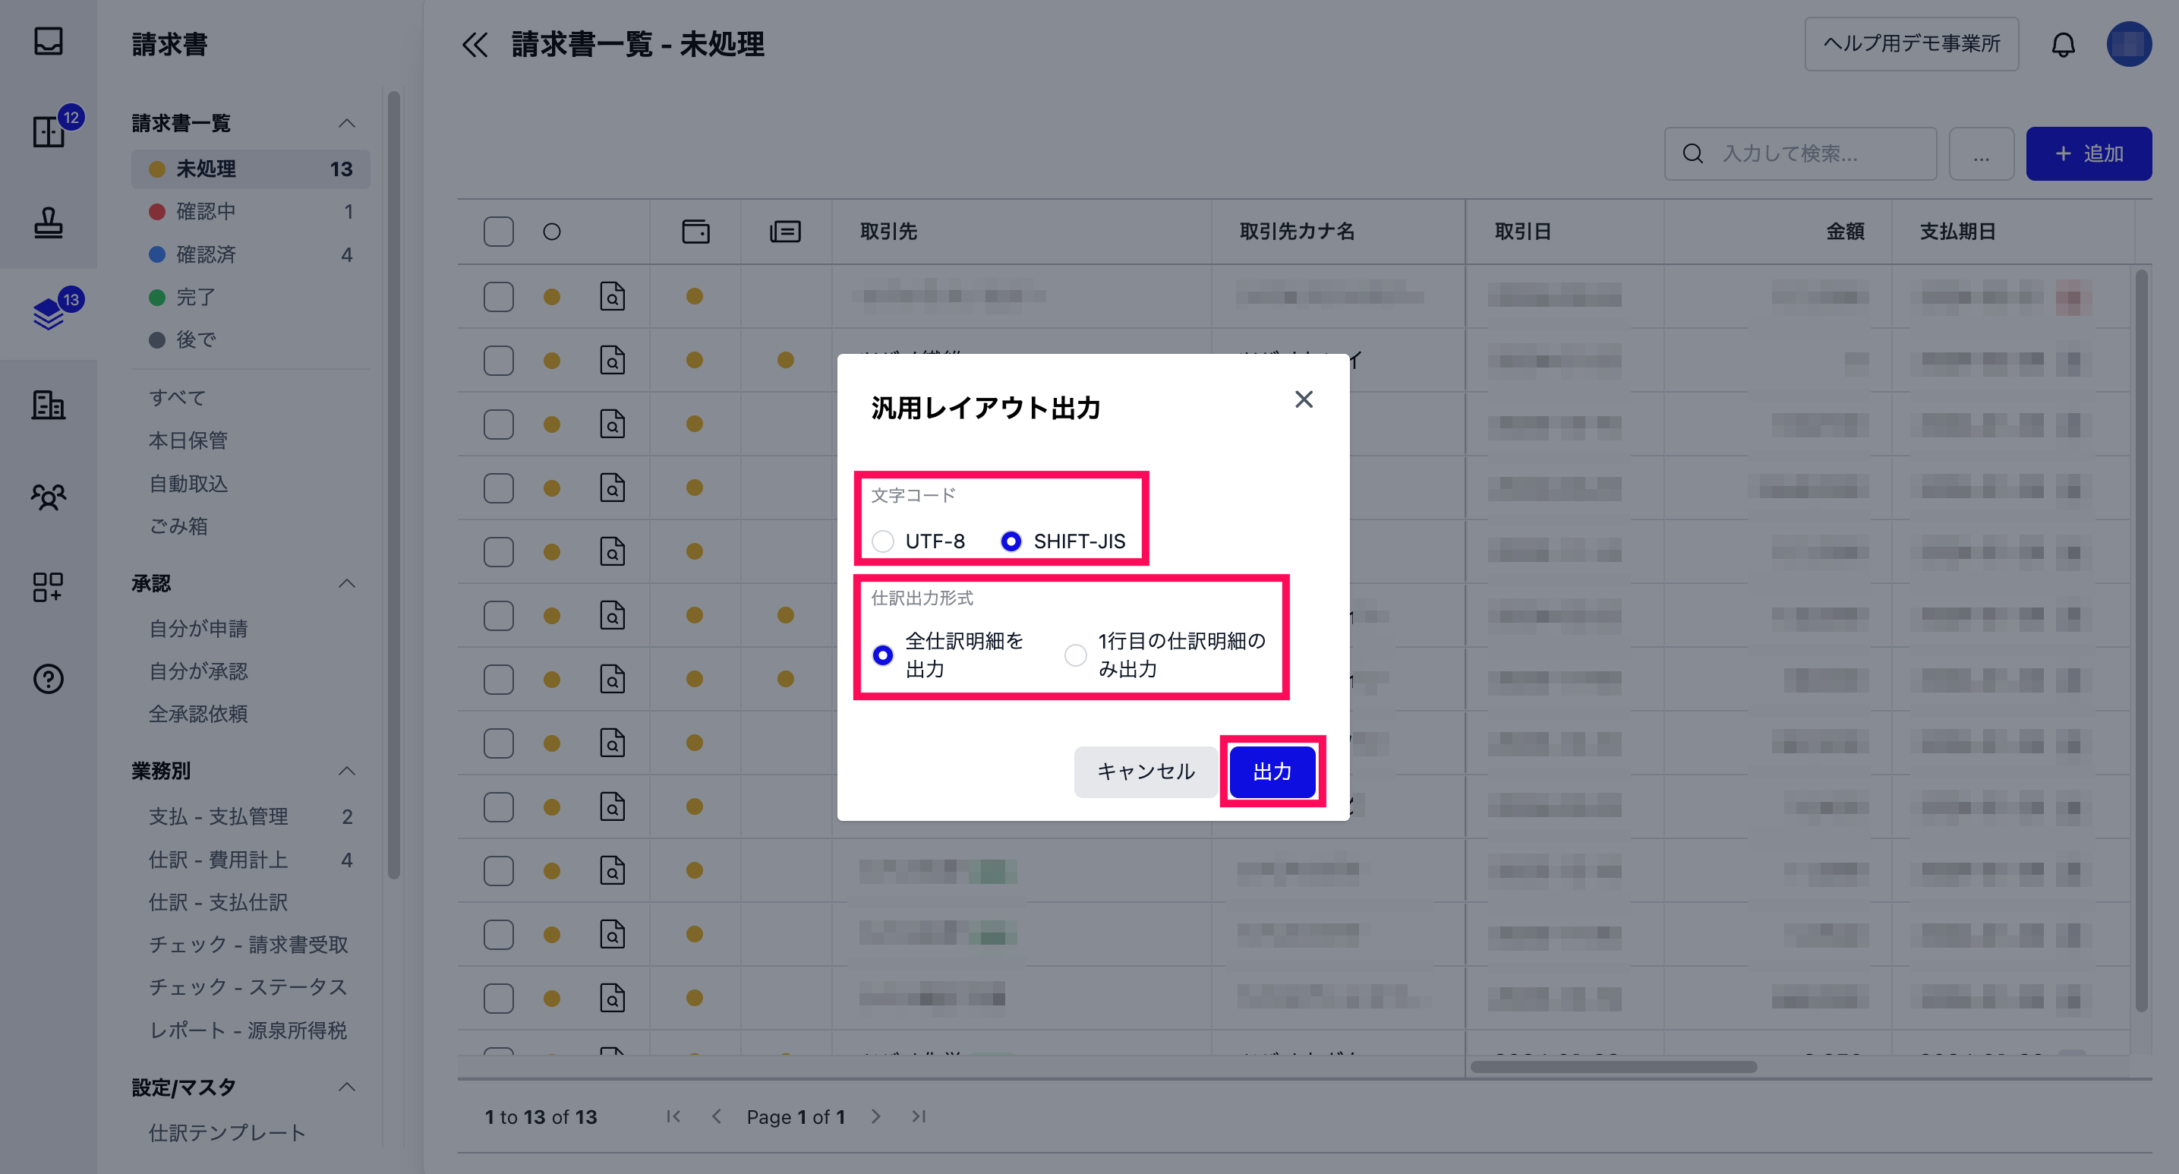Click the notification bell icon
Image resolution: width=2179 pixels, height=1174 pixels.
[x=2063, y=44]
